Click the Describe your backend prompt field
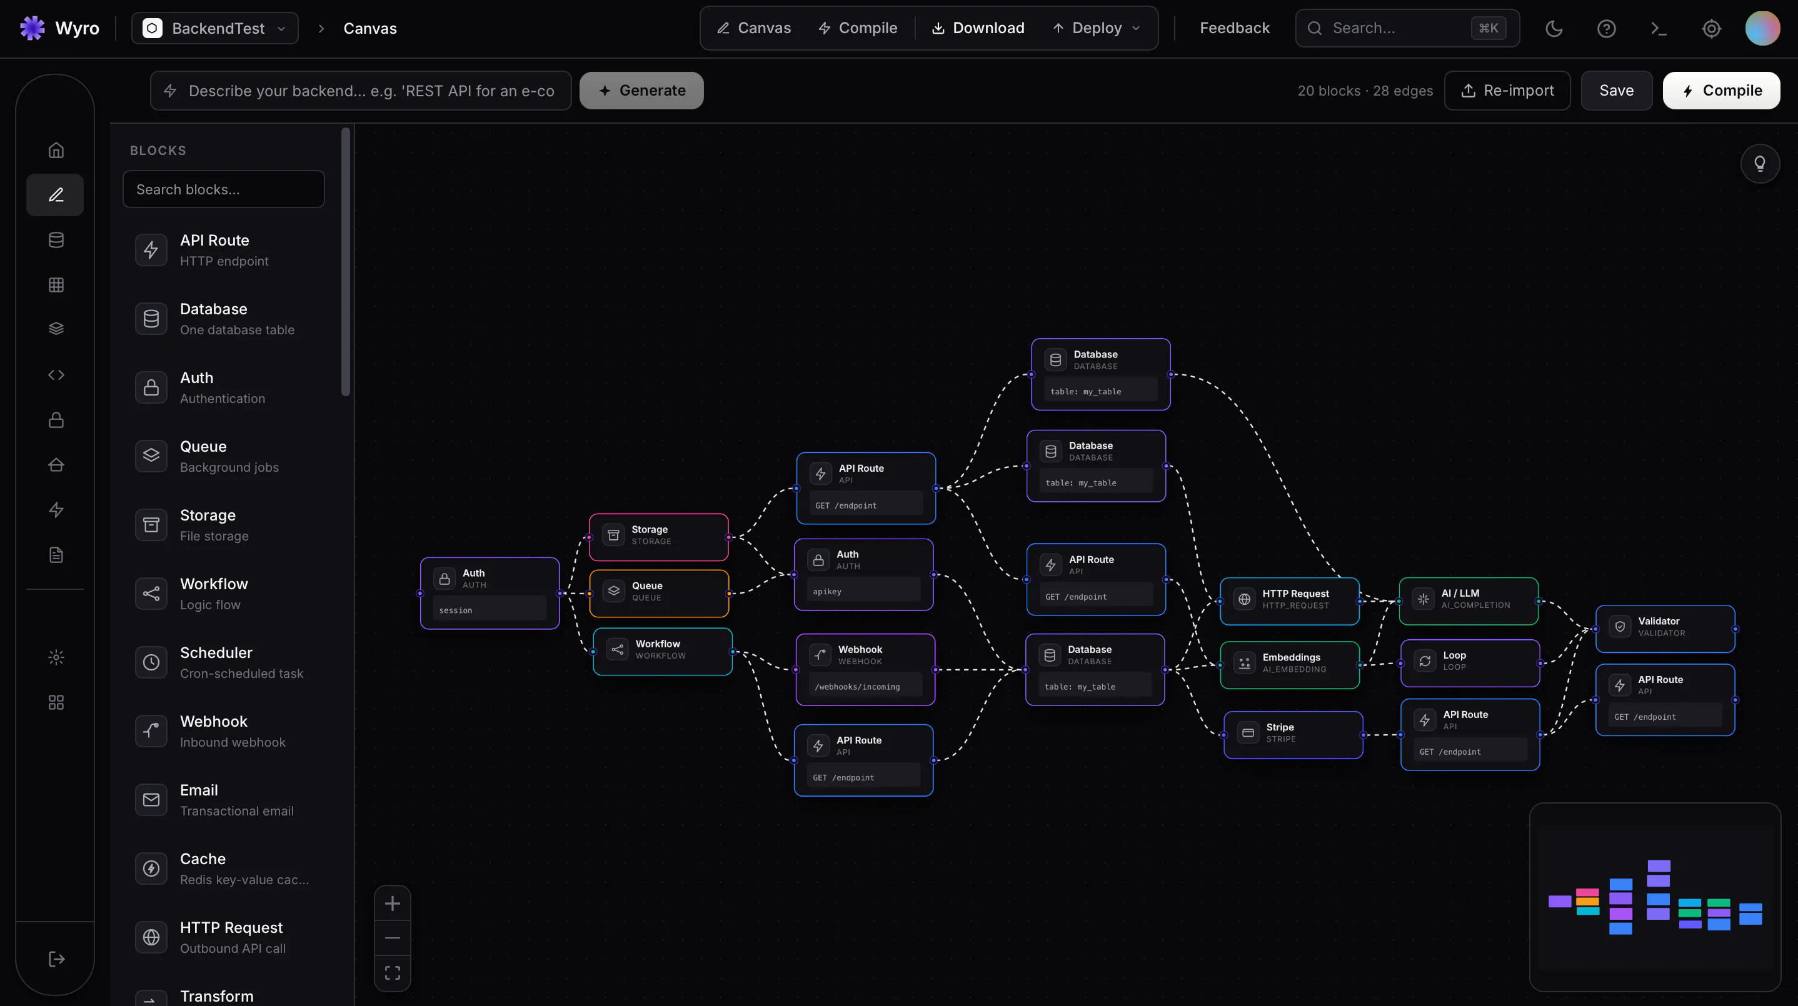The image size is (1798, 1006). [x=361, y=91]
